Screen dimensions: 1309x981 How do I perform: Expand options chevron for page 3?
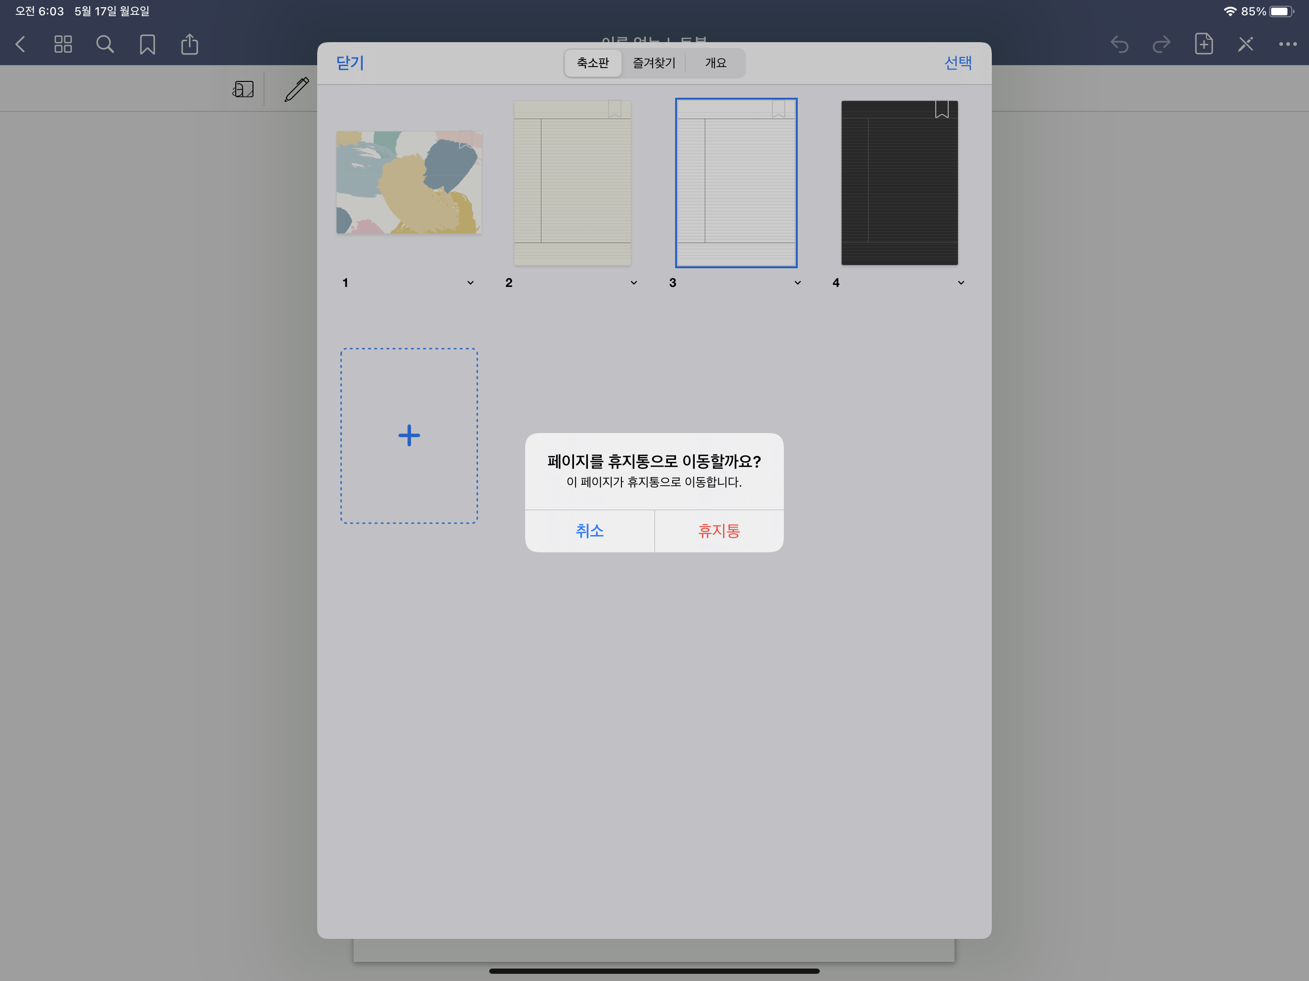[x=797, y=283]
